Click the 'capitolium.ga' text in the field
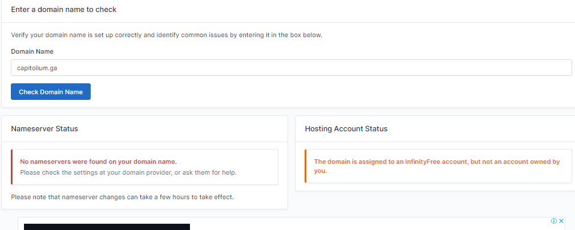 pyautogui.click(x=37, y=68)
